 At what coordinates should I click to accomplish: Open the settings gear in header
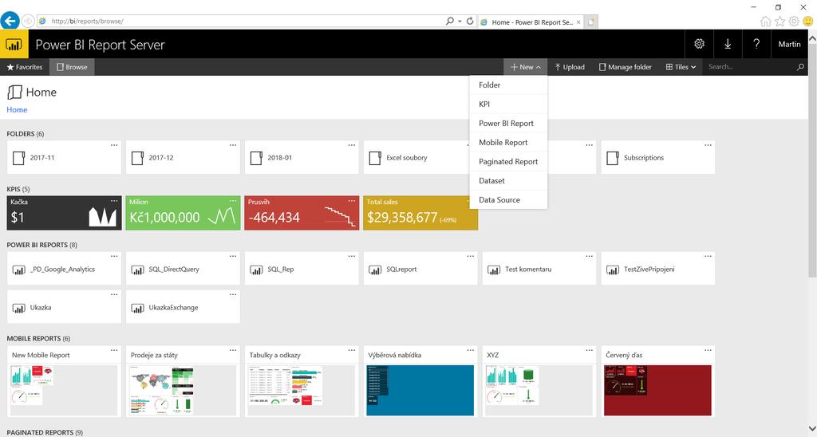tap(699, 45)
